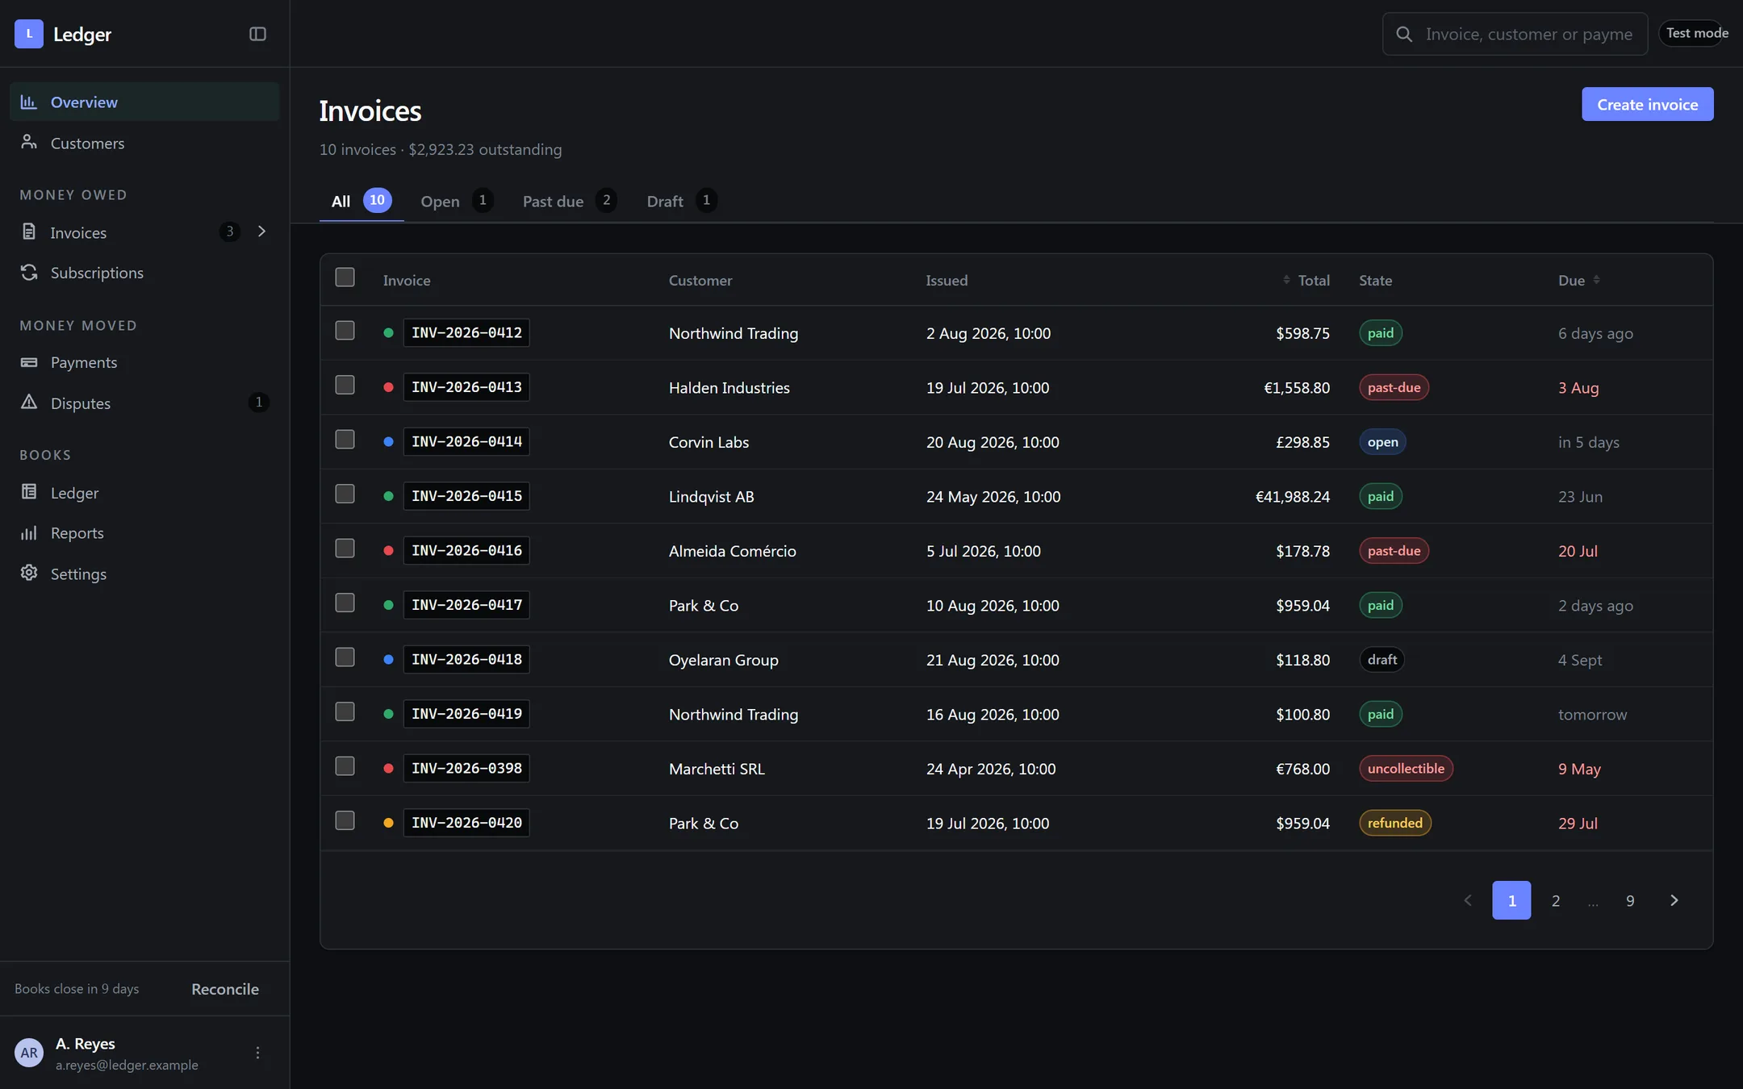The image size is (1743, 1089).
Task: Open the A. Reyes account menu dots
Action: 257,1053
